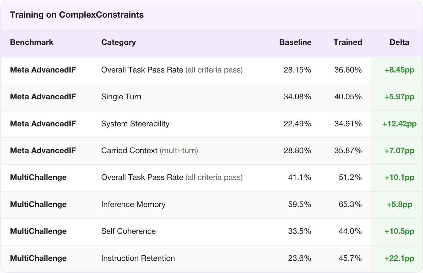423x273 pixels.
Task: Click the 45.7% trained value
Action: [x=350, y=258]
